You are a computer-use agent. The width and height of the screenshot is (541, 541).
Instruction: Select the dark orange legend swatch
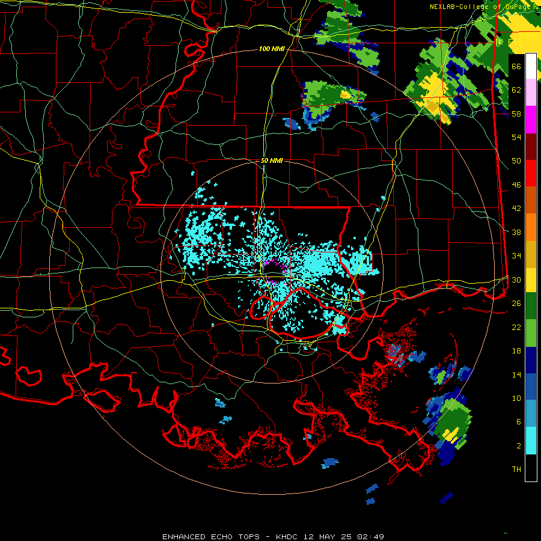[x=531, y=200]
